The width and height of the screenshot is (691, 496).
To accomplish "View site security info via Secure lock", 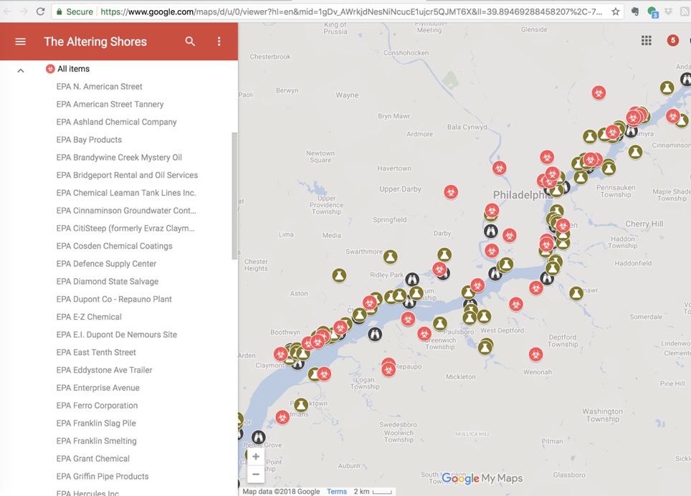I will coord(75,12).
